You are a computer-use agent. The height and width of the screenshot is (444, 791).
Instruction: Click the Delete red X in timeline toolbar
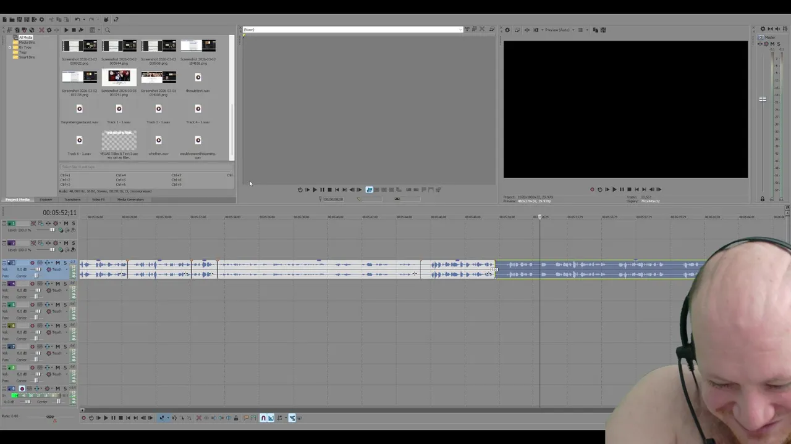coord(199,417)
